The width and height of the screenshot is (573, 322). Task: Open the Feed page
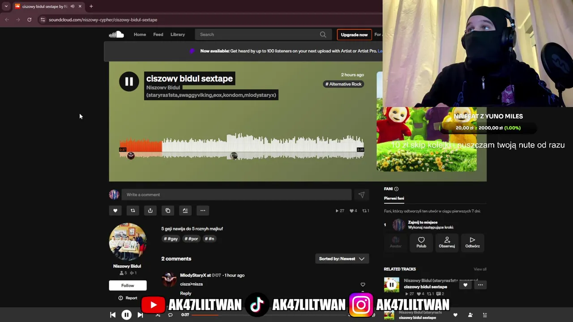(x=158, y=34)
